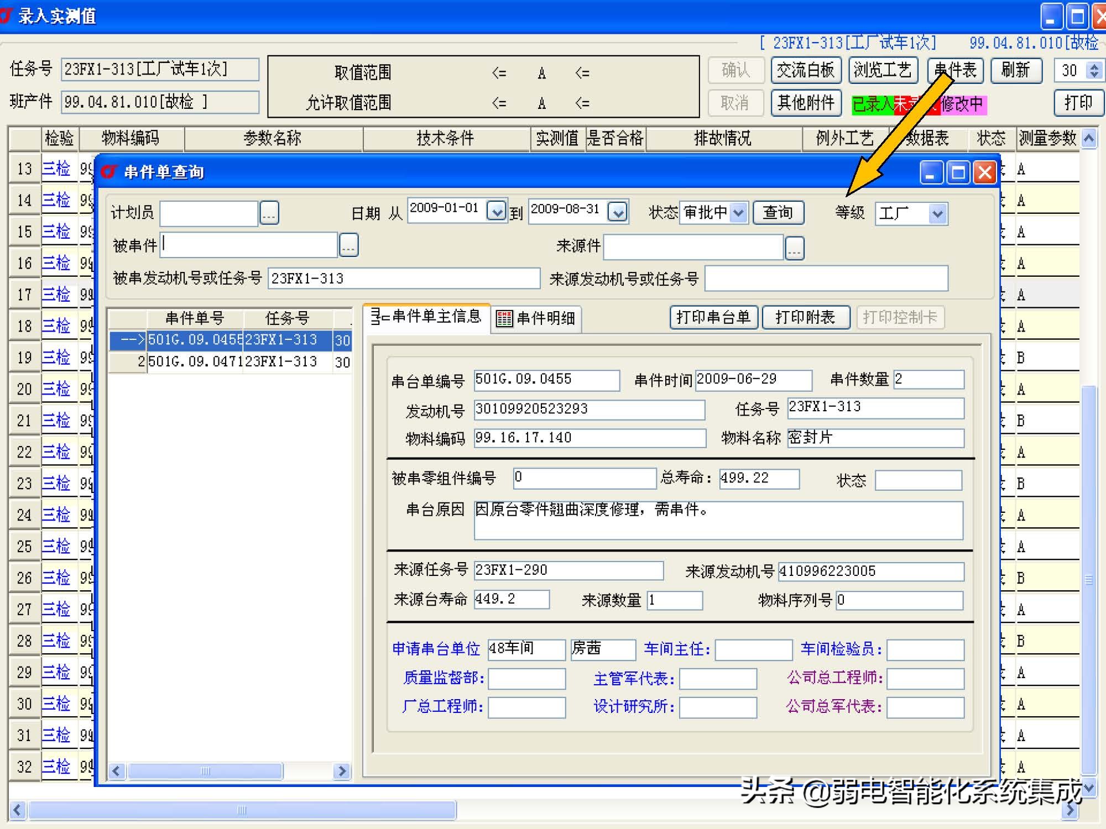The width and height of the screenshot is (1106, 829).
Task: Click the 串件单号 column header
Action: pos(195,318)
